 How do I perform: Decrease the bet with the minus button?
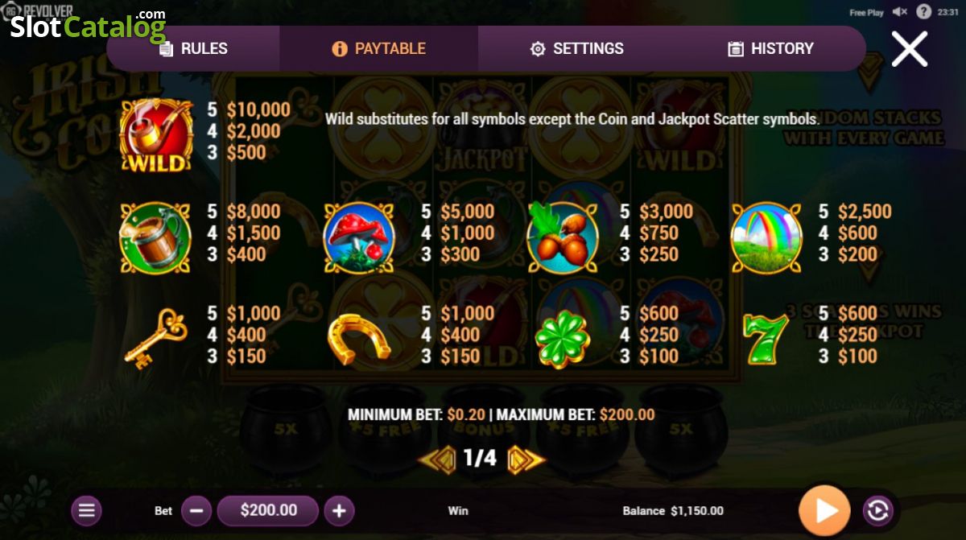click(196, 510)
